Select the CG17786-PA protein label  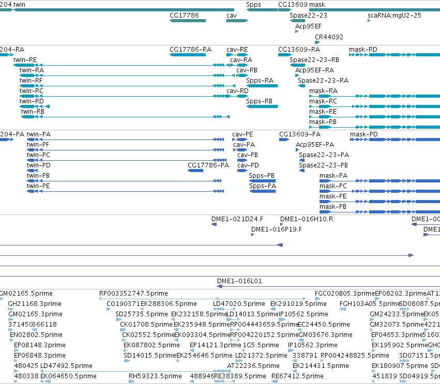[x=208, y=166]
